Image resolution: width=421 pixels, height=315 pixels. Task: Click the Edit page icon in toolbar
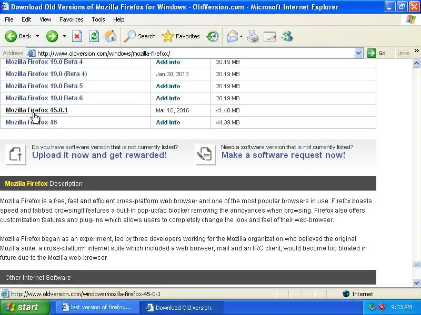[270, 36]
